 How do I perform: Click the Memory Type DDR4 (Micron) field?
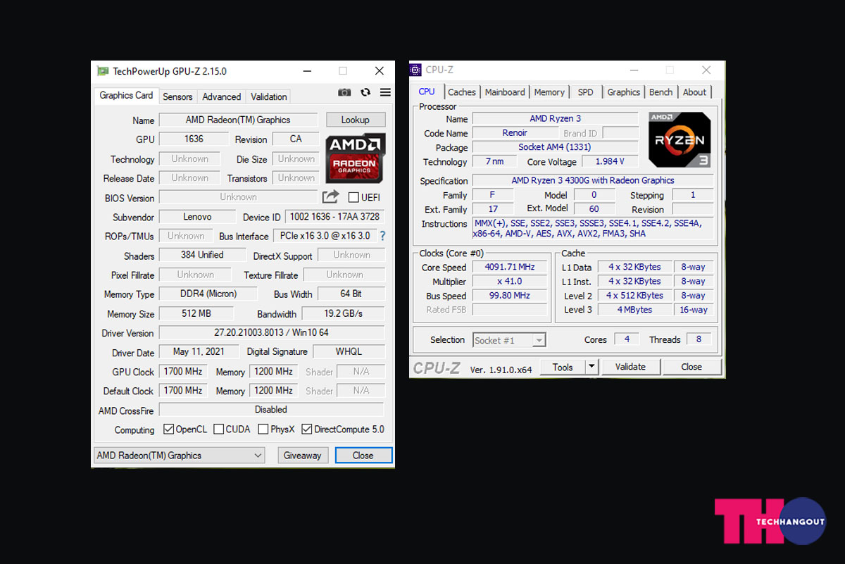tap(209, 294)
